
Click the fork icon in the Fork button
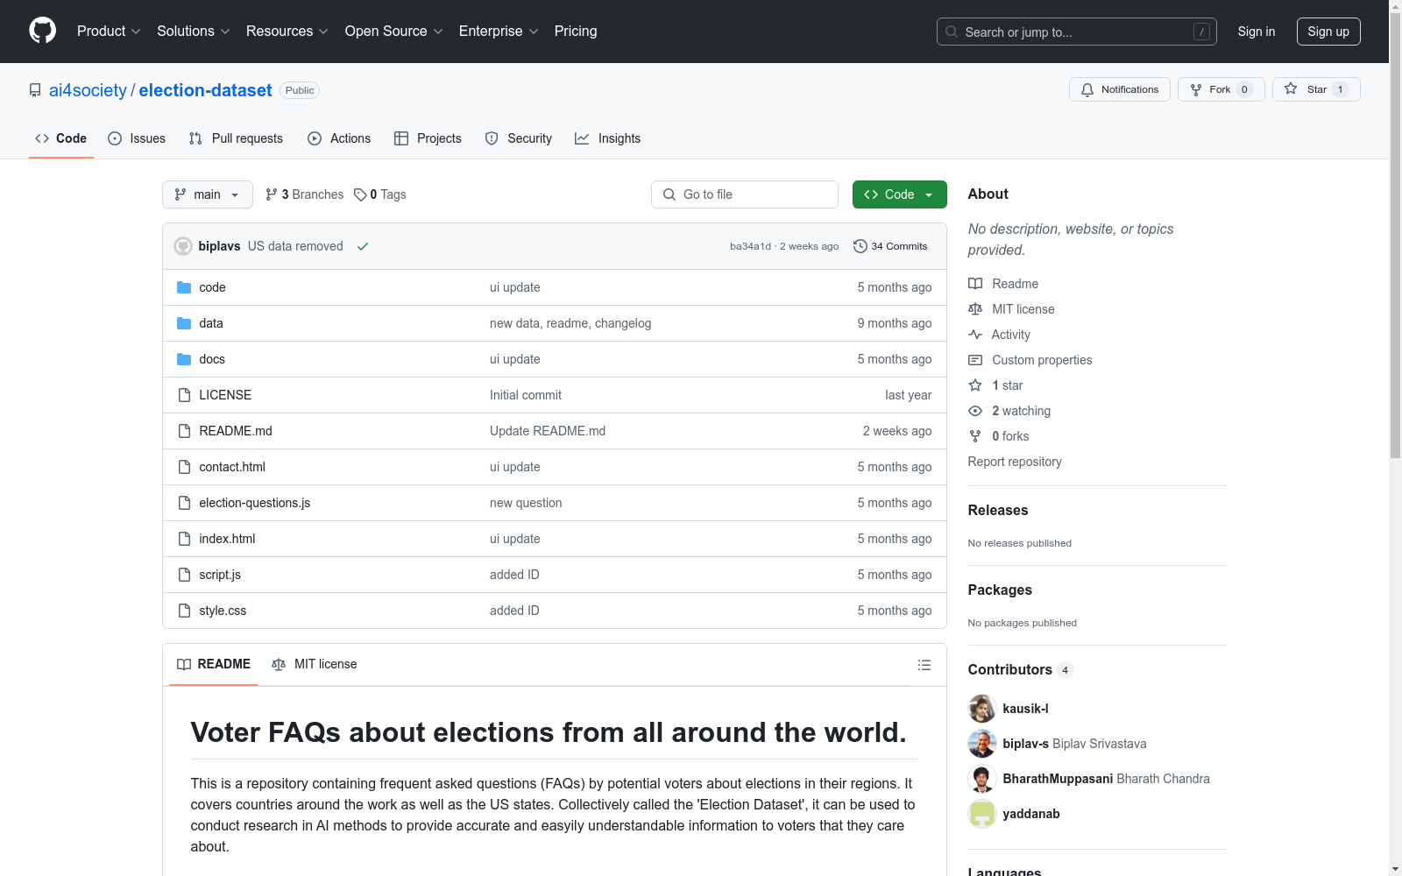(1196, 89)
